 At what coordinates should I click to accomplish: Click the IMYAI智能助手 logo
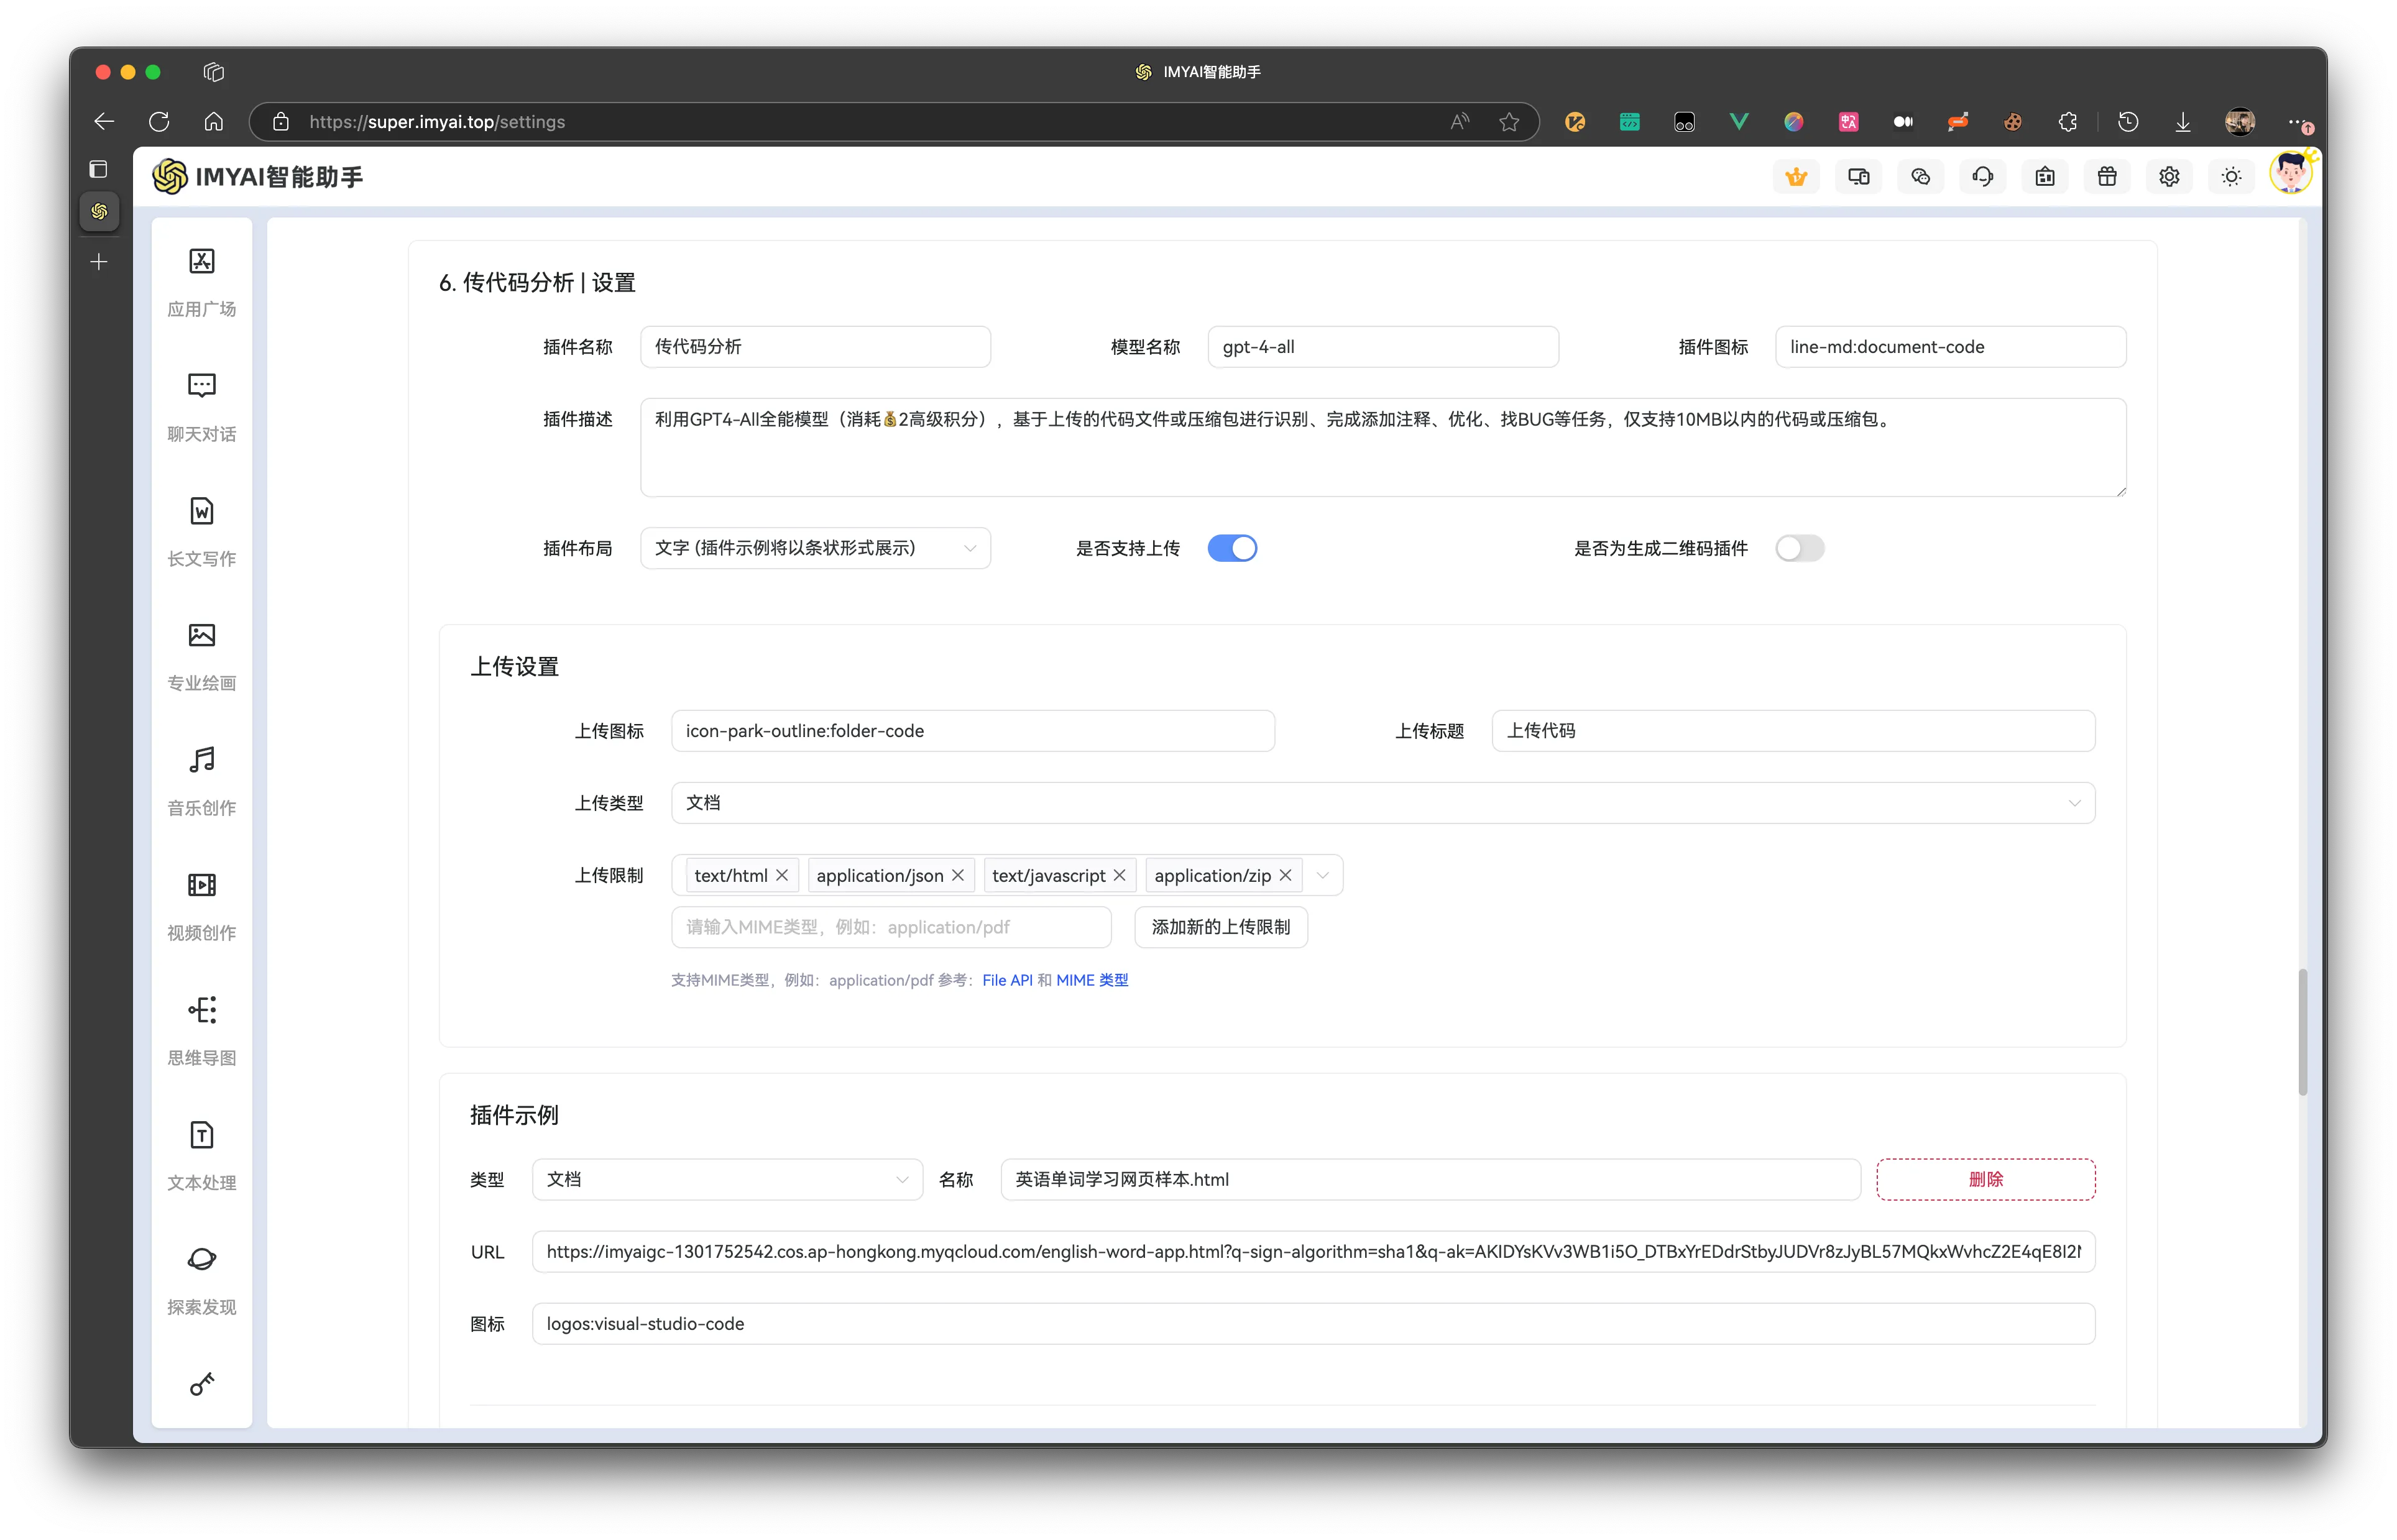pyautogui.click(x=258, y=177)
